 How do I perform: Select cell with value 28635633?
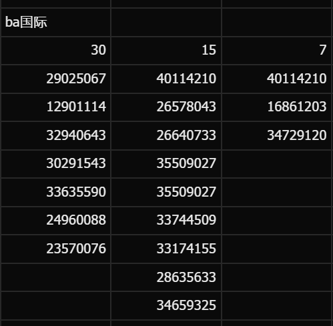point(166,277)
